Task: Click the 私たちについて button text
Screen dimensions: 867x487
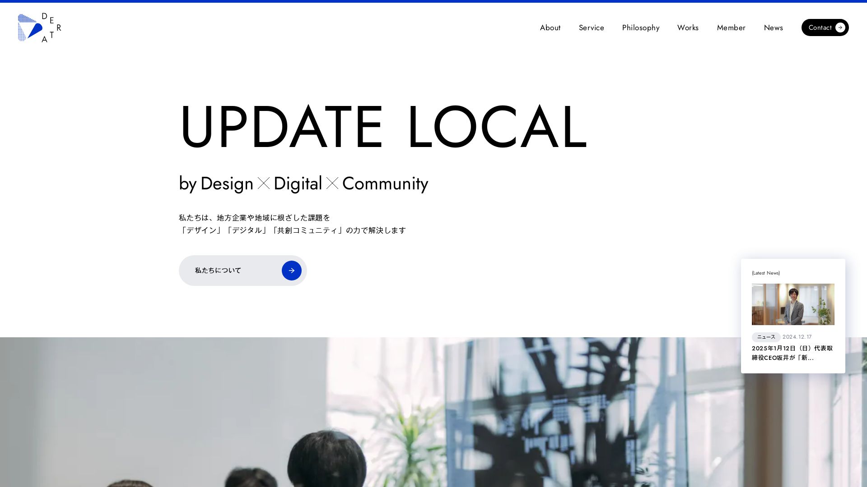Action: point(218,271)
